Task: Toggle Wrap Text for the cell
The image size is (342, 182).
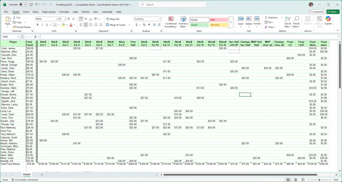Action: (x=112, y=19)
